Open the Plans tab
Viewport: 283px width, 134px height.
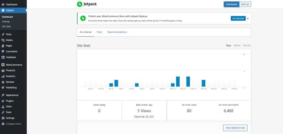pyautogui.click(x=99, y=32)
